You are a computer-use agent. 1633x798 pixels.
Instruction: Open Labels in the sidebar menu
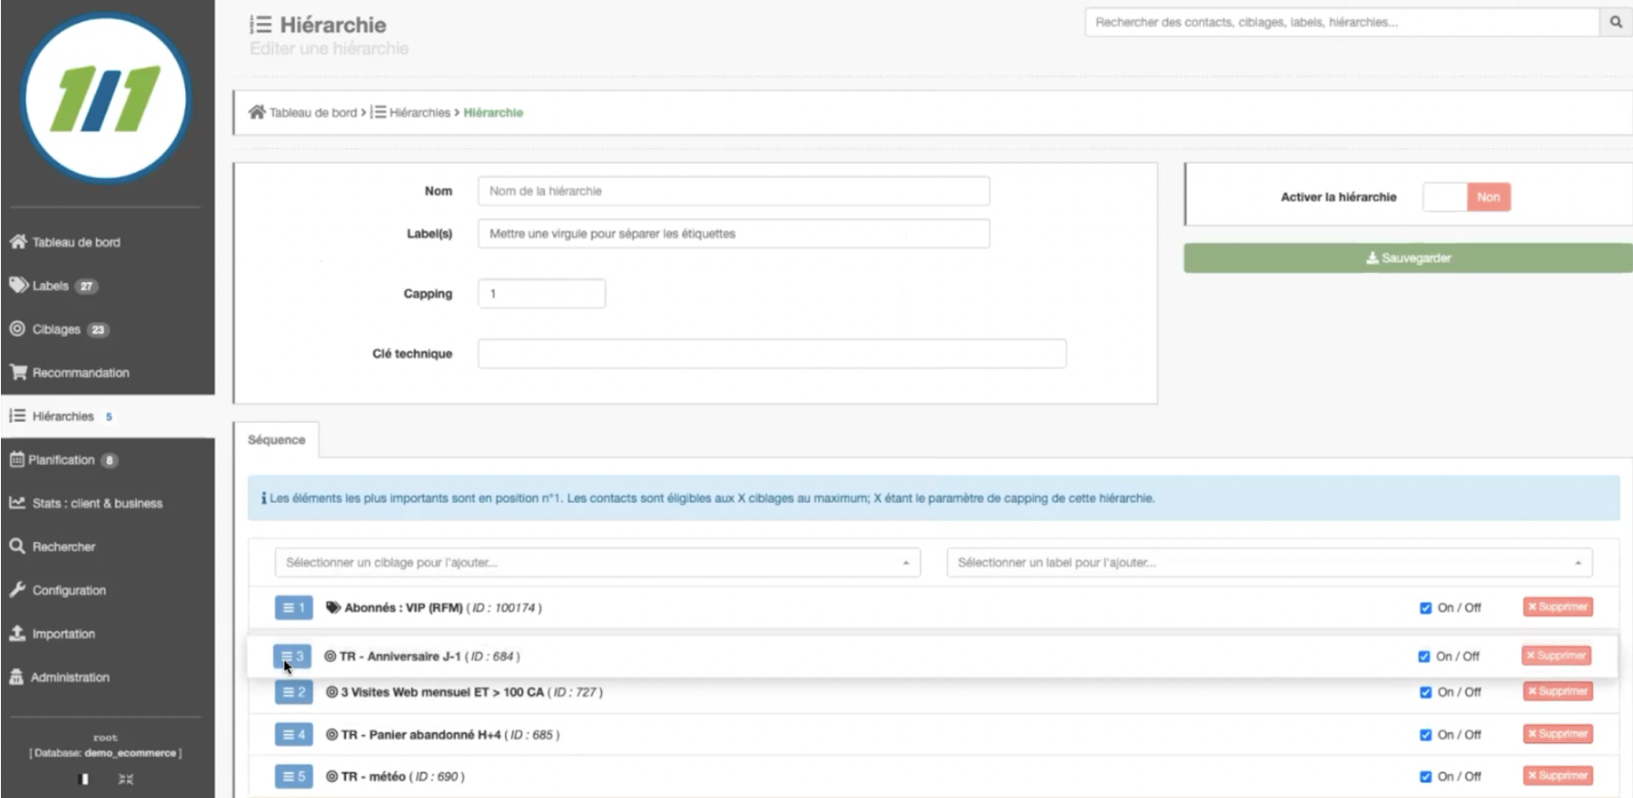click(x=108, y=286)
